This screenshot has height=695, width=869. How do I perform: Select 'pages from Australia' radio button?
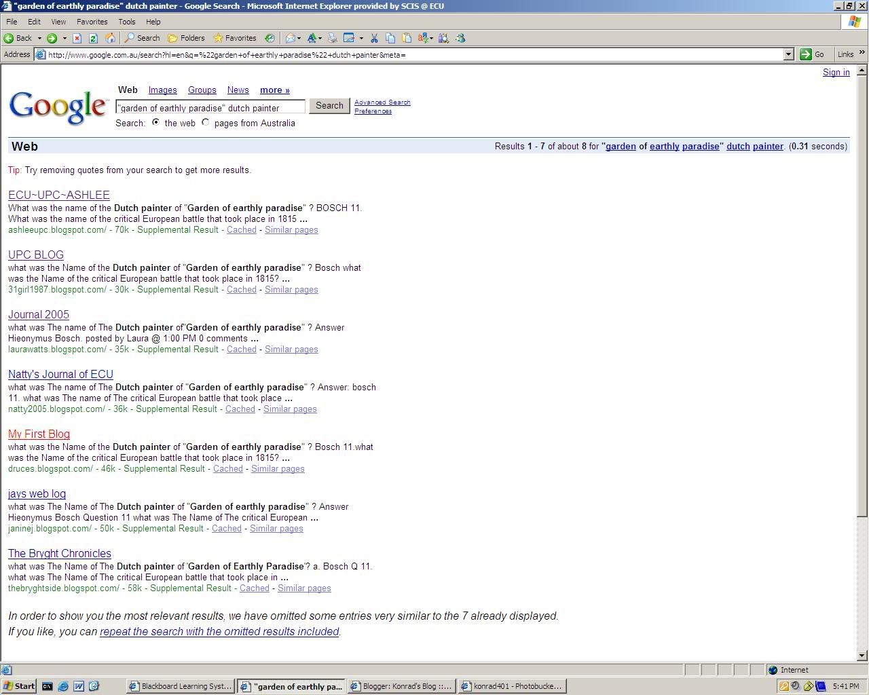tap(206, 122)
